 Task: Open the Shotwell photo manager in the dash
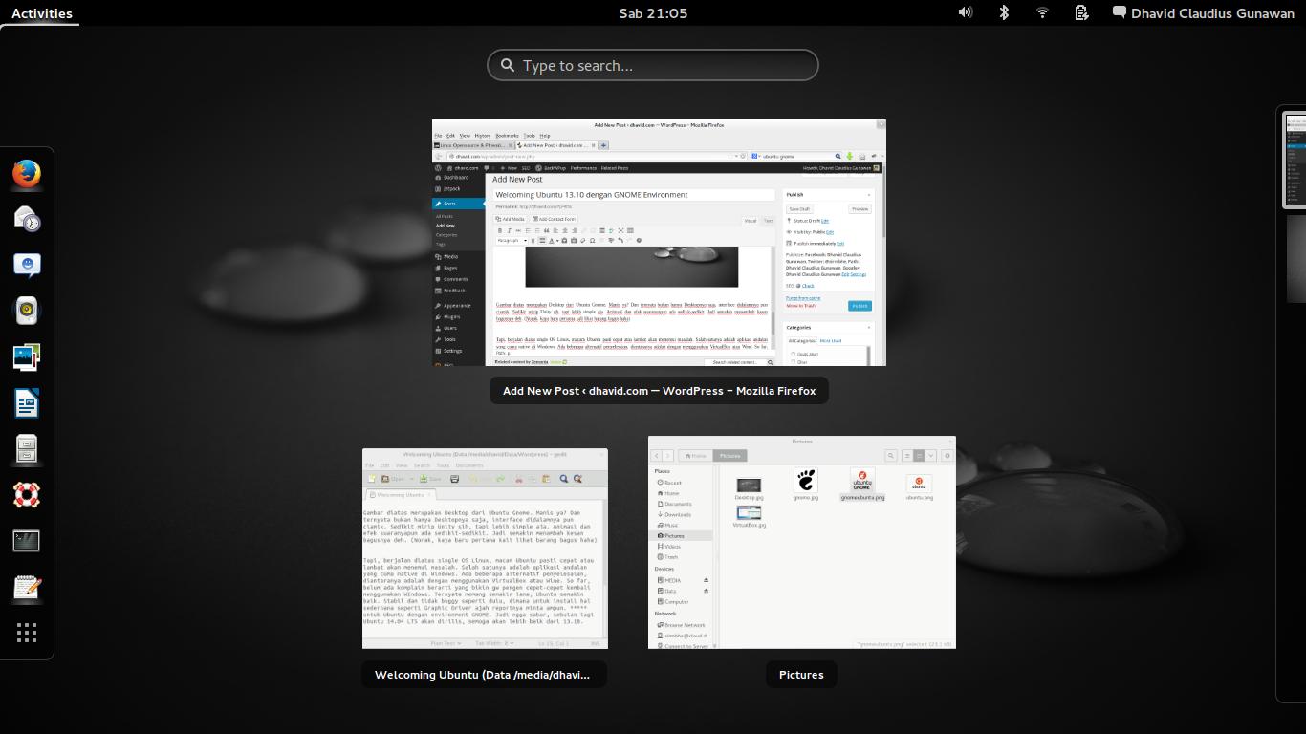[x=27, y=356]
